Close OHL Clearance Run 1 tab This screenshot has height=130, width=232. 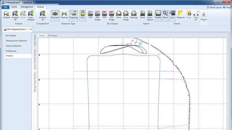[x=31, y=29]
